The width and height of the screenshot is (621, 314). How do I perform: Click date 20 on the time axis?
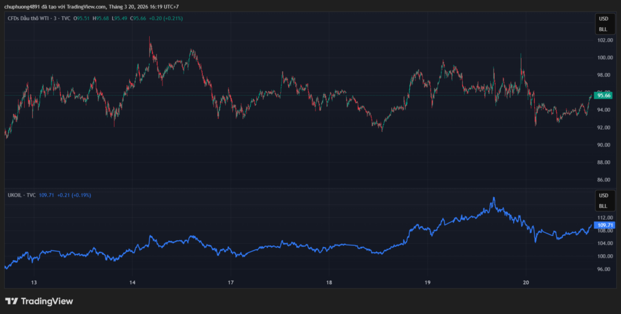pos(526,283)
